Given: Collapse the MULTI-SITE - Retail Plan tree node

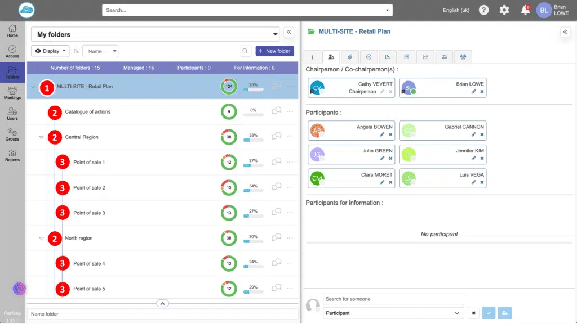Looking at the screenshot, I should [33, 87].
